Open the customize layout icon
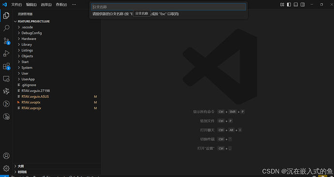The width and height of the screenshot is (334, 177). tap(282, 4)
